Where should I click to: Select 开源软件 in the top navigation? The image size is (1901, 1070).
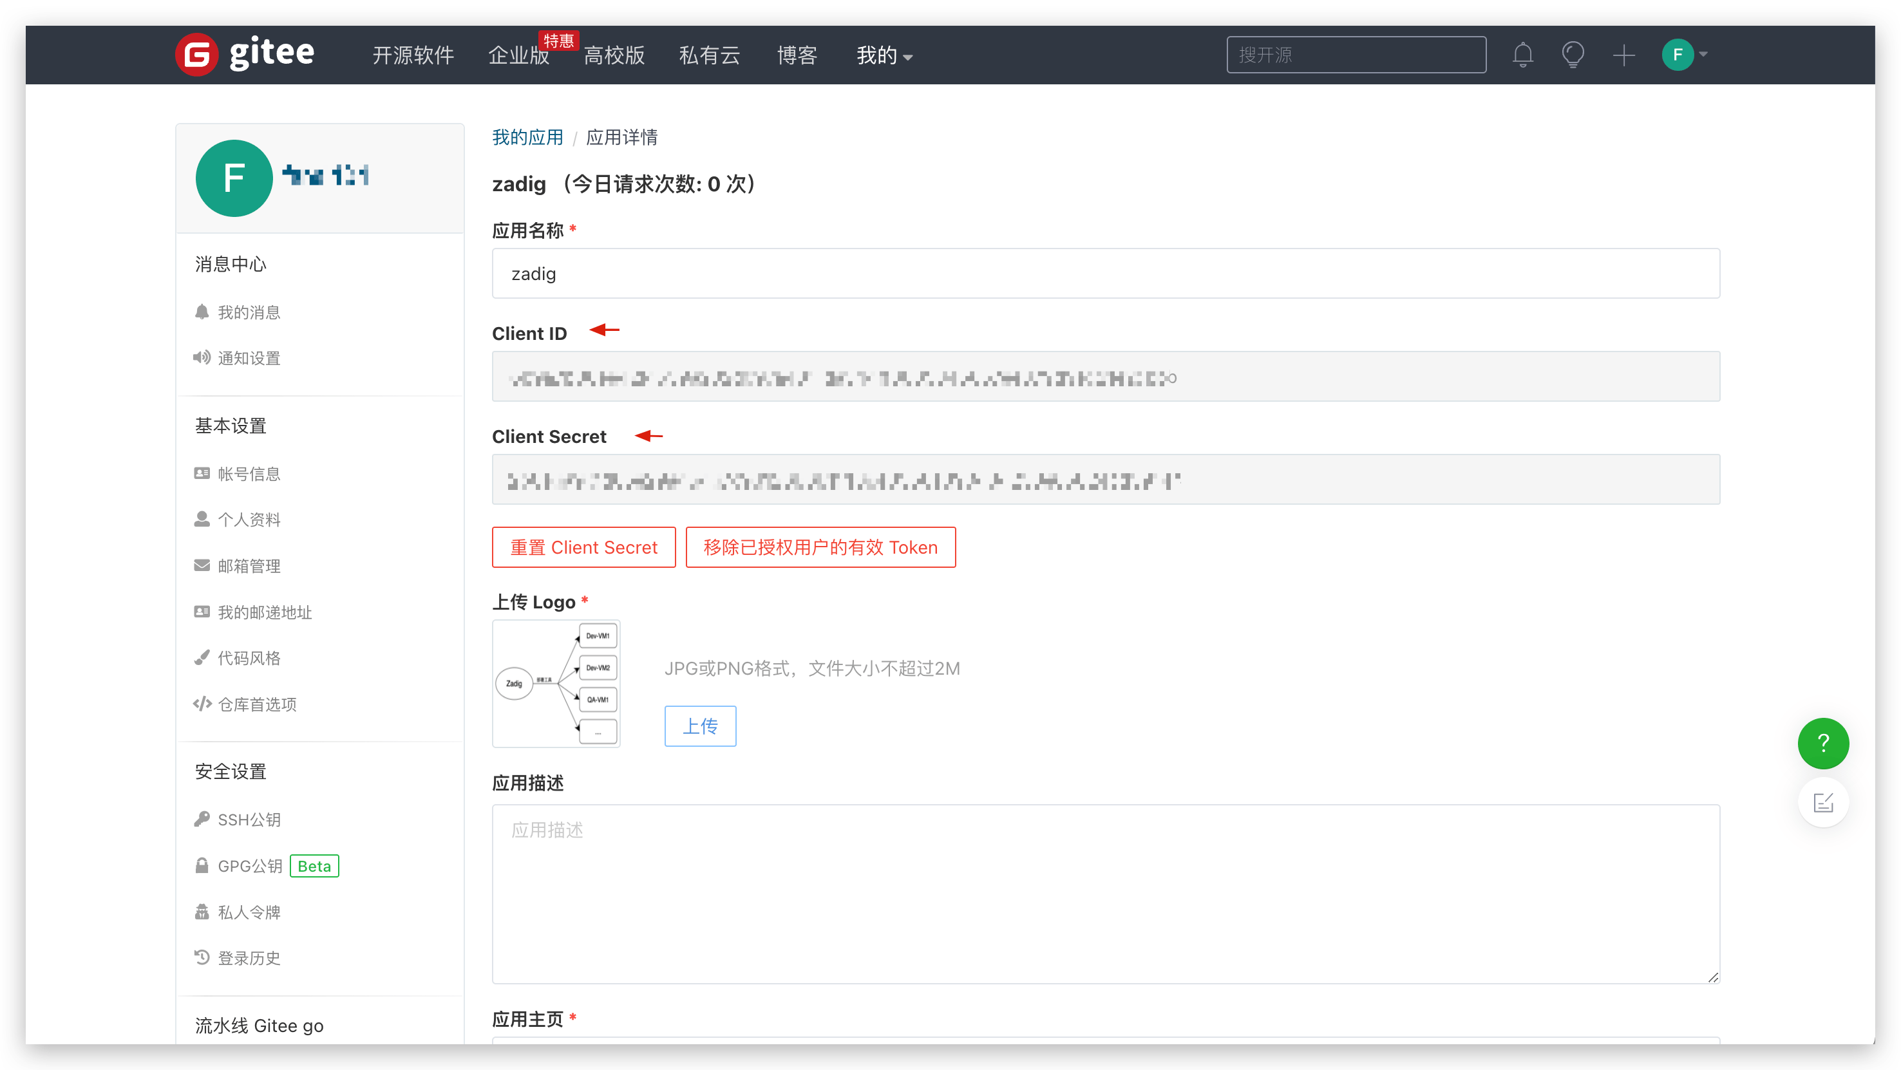(x=413, y=55)
